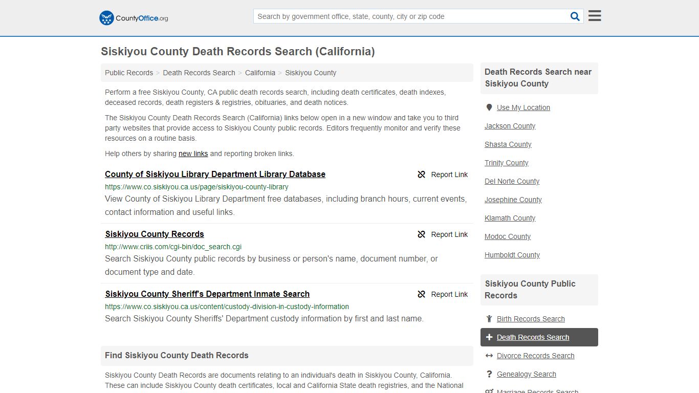
Task: Click broken-link icon beside Inmate Search
Action: [x=422, y=294]
